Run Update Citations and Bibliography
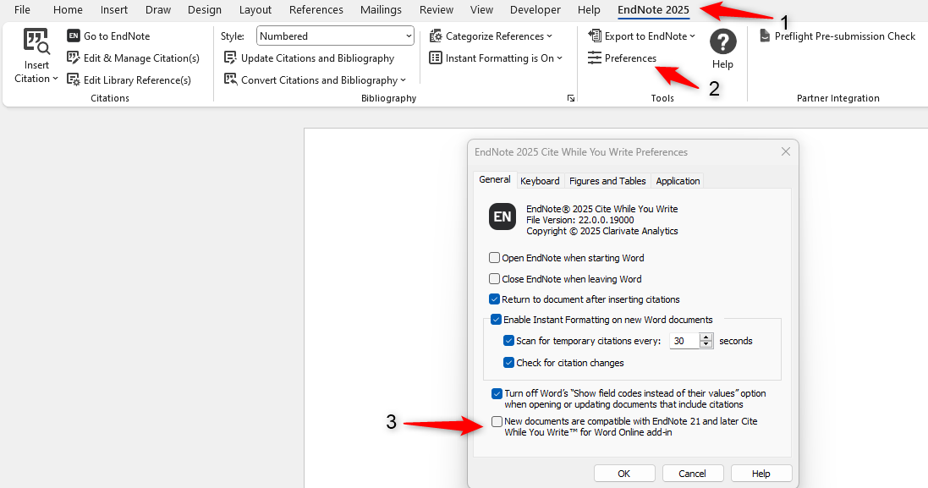The image size is (928, 488). [310, 58]
